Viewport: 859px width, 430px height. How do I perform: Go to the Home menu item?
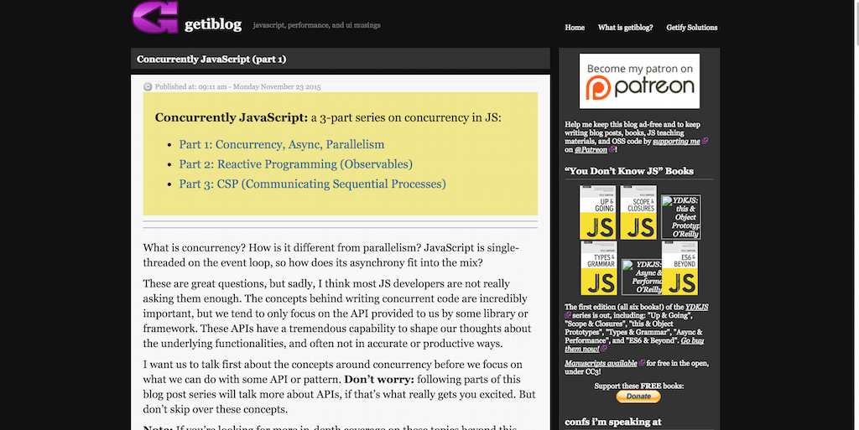pos(575,28)
